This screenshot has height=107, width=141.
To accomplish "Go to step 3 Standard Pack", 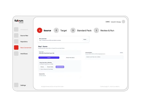I will (81, 30).
